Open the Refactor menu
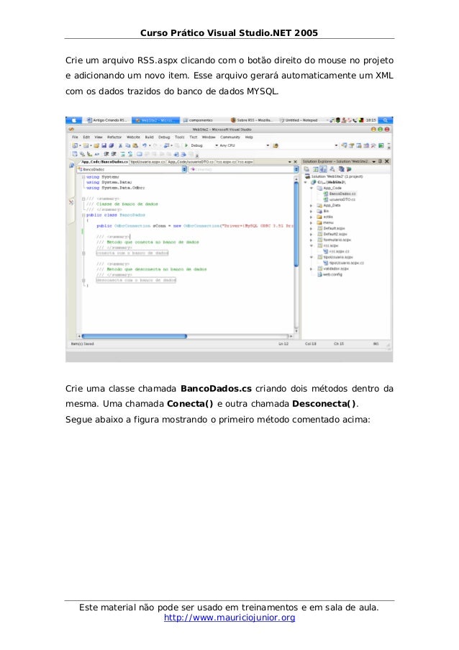Screen dimensions: 459x650 [114, 137]
